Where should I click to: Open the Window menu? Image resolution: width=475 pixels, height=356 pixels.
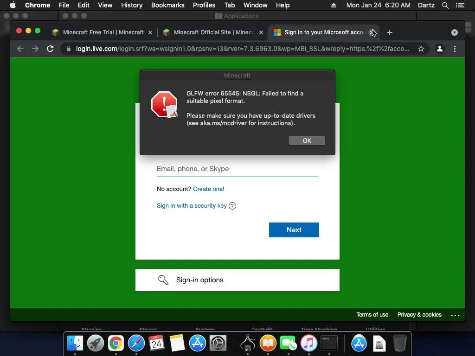point(256,5)
